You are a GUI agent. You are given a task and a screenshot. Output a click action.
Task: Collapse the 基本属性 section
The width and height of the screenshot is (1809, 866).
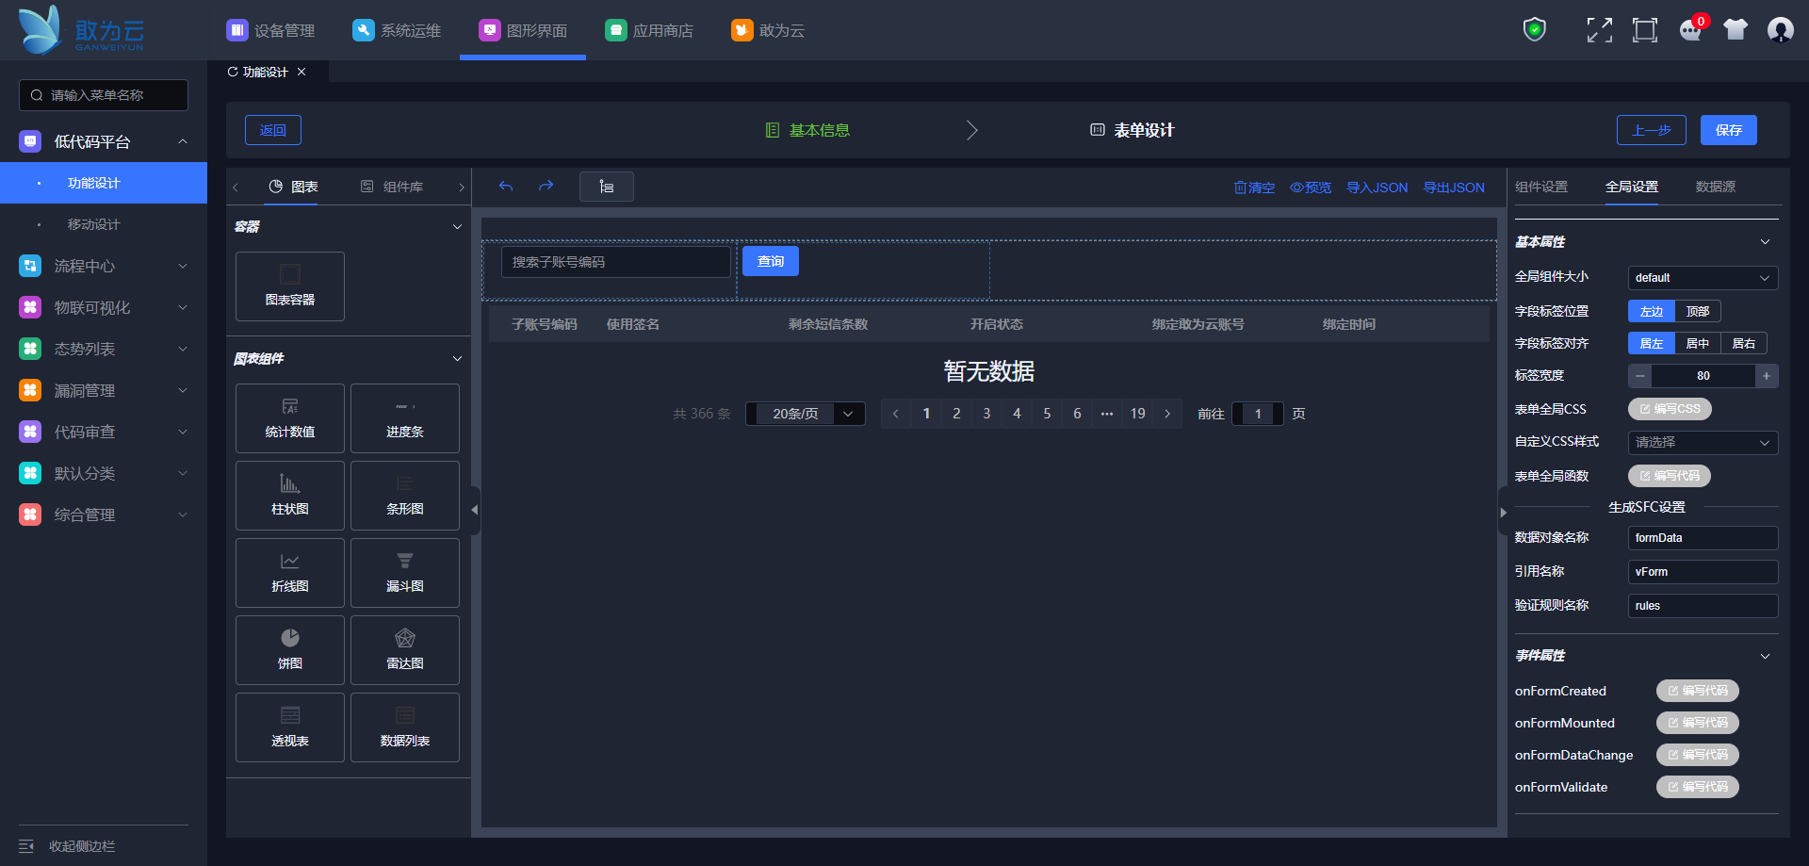click(x=1765, y=242)
